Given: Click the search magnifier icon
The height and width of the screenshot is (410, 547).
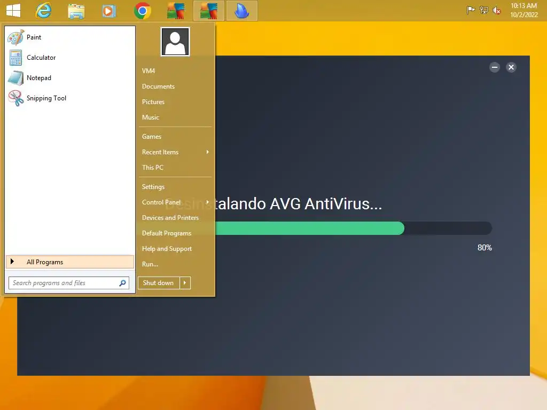Looking at the screenshot, I should 122,283.
